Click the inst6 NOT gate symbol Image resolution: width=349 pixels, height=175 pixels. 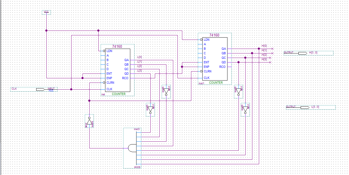166,92
